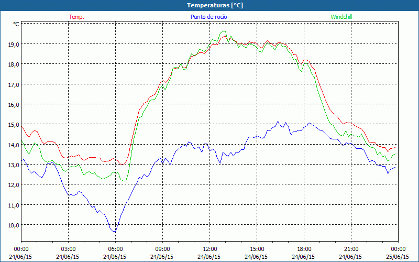
Task: Click the '09:00' time axis label
Action: click(x=162, y=249)
